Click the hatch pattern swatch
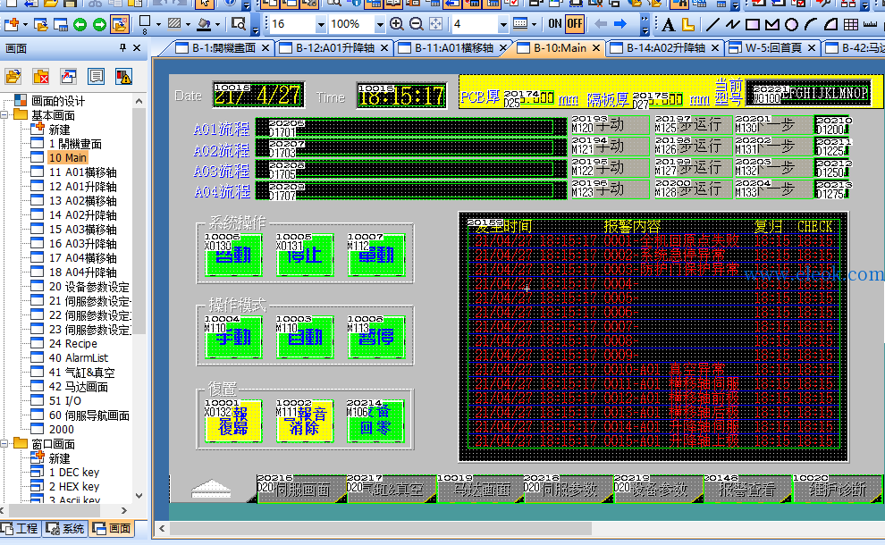The width and height of the screenshot is (885, 545). tap(174, 24)
